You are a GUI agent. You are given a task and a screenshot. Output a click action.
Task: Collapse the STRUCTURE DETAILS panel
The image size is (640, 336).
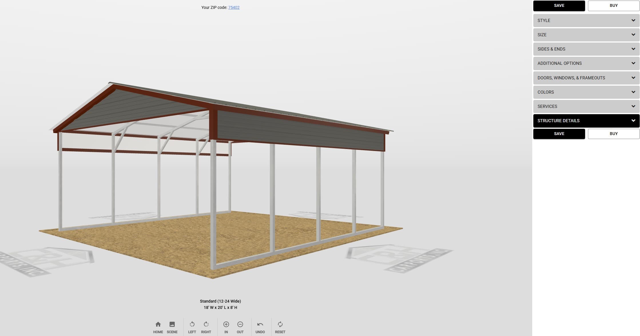pos(586,120)
